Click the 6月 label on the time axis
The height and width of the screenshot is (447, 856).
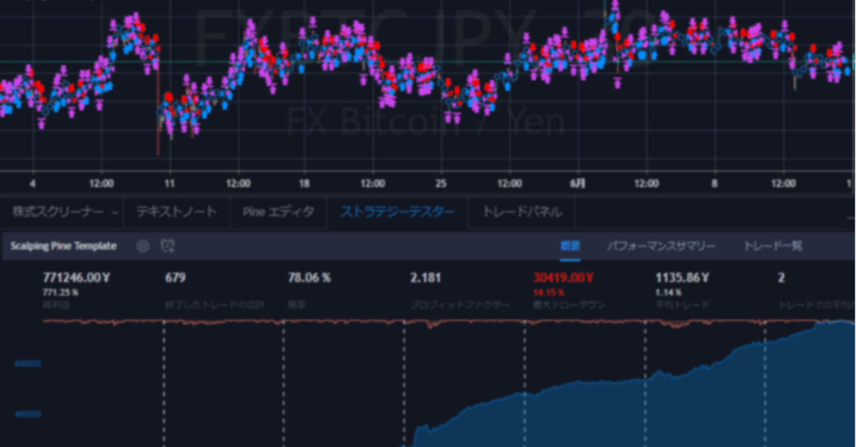click(578, 182)
